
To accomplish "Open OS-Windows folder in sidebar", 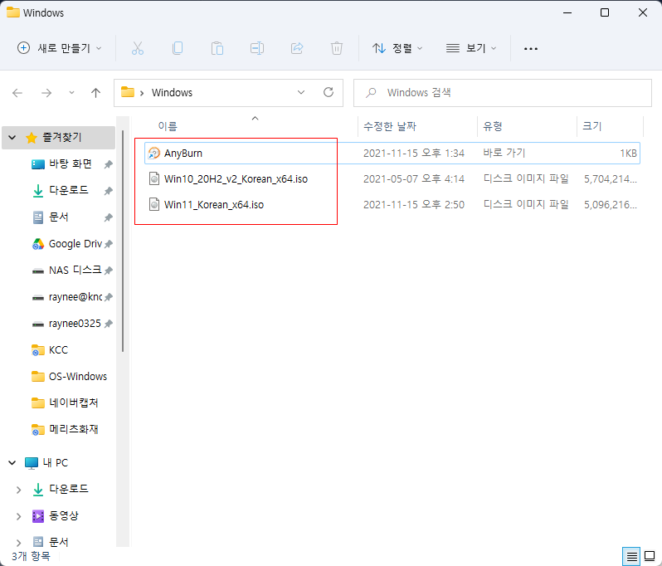I will (x=78, y=376).
